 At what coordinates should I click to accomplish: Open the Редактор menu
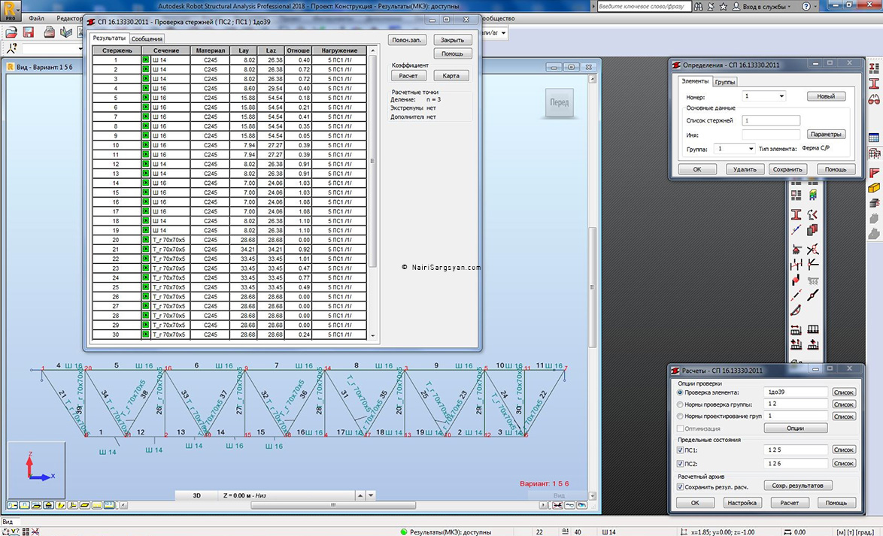point(68,19)
